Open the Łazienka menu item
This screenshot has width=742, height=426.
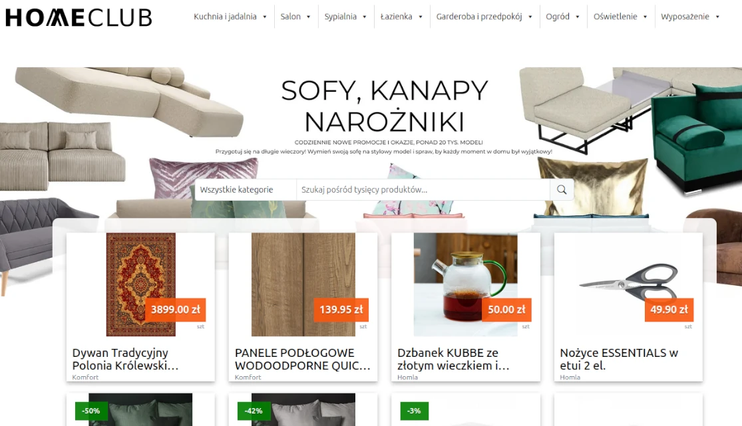click(x=396, y=17)
